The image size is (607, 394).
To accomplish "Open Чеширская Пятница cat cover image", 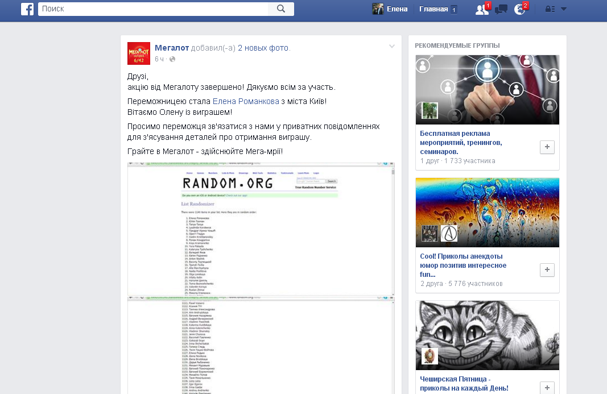I will pos(488,335).
